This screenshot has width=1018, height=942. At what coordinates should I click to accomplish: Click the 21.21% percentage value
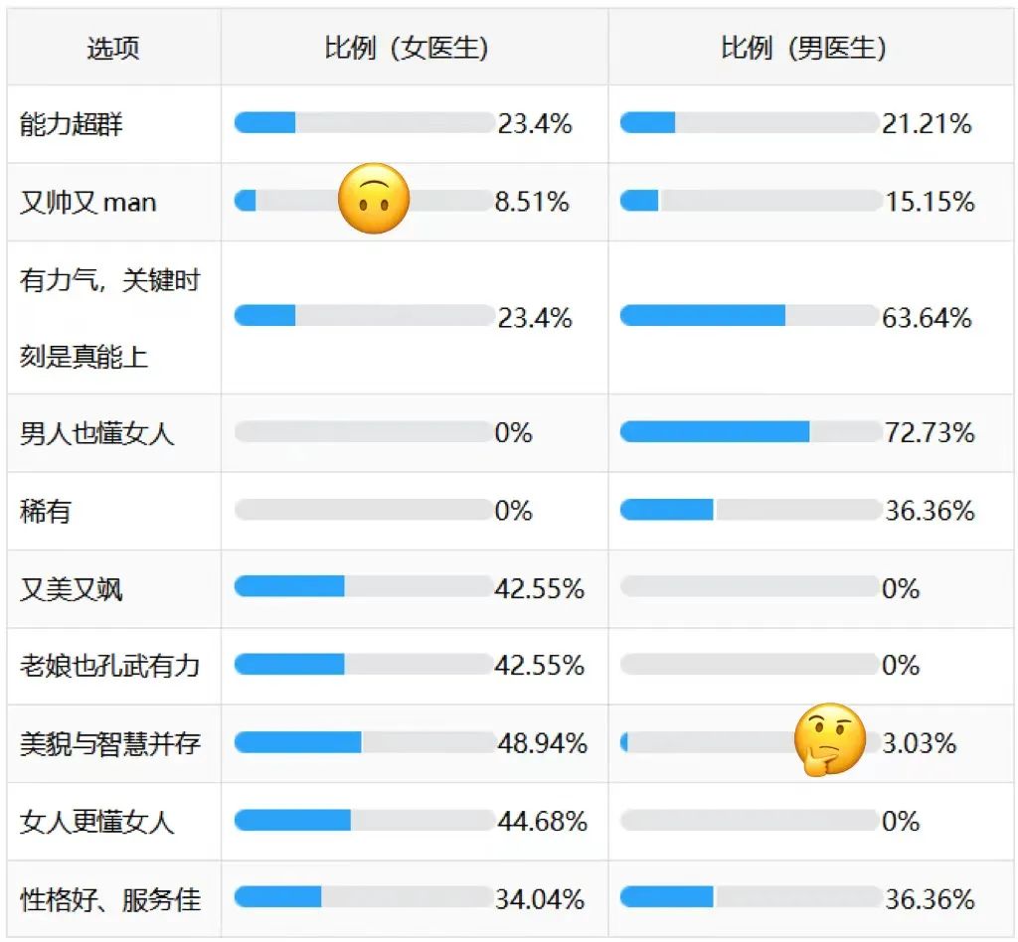927,124
